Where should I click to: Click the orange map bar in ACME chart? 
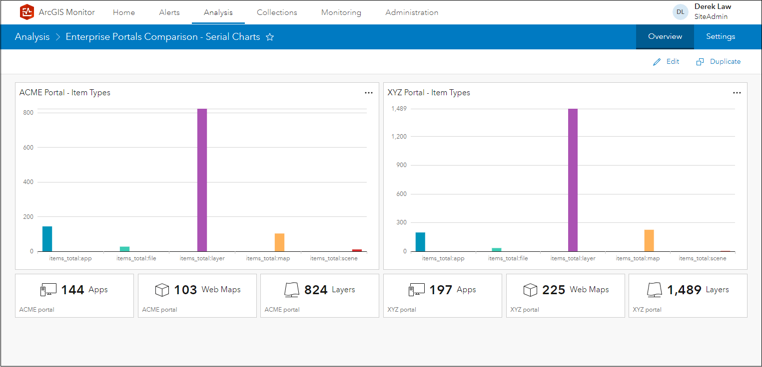pos(279,242)
